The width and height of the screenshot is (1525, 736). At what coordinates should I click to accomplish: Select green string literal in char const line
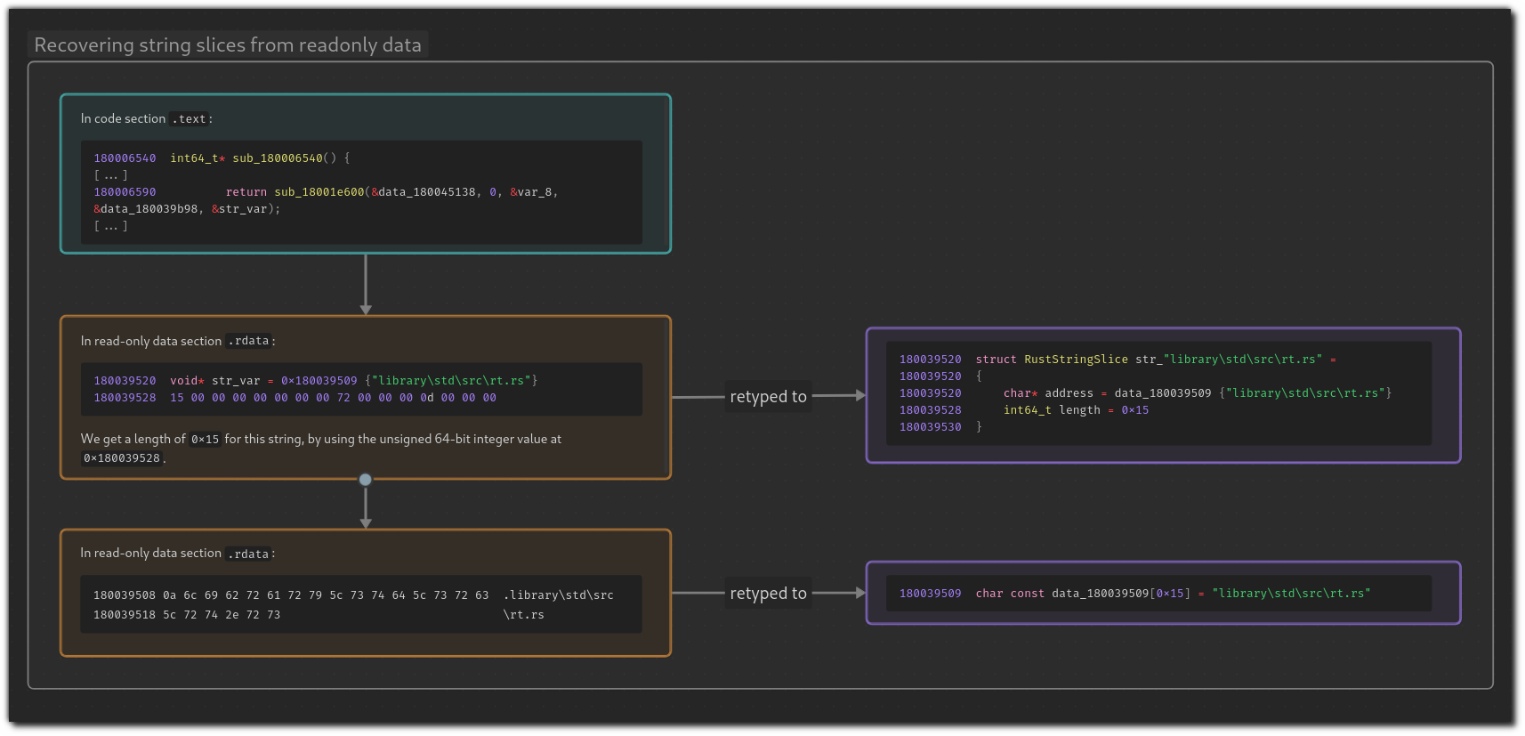tap(1291, 594)
